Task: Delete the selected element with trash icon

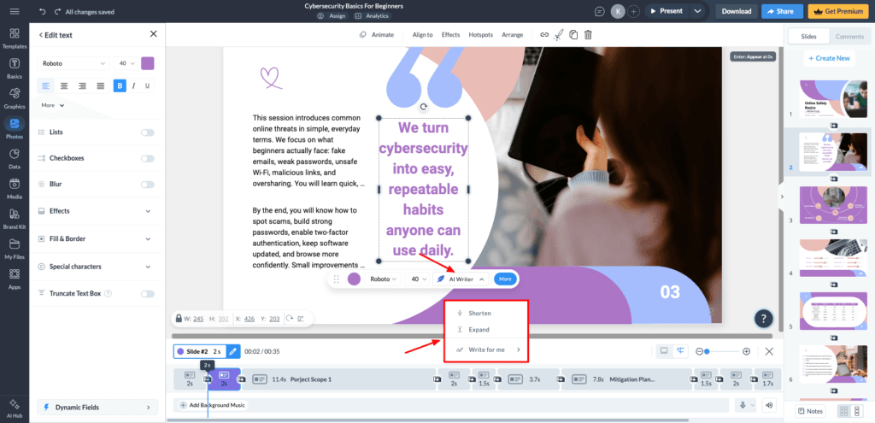Action: click(588, 34)
